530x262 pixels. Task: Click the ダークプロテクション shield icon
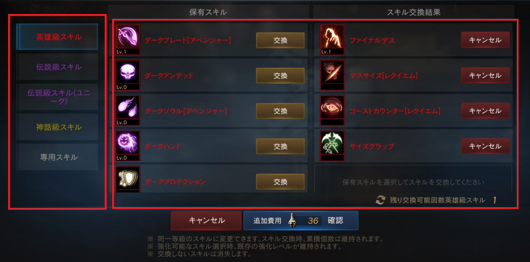coord(128,179)
